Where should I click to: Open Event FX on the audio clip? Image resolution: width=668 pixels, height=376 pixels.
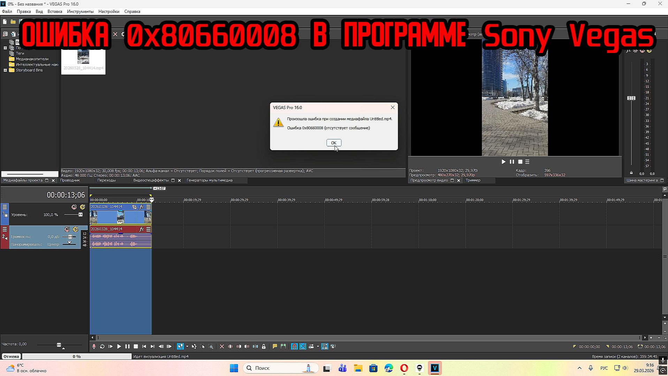[141, 229]
